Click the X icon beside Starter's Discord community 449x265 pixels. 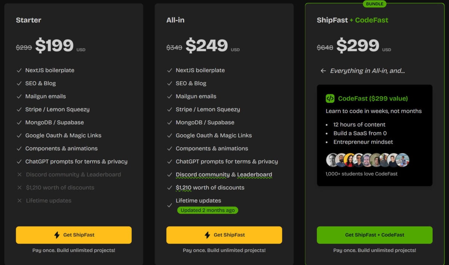(19, 174)
